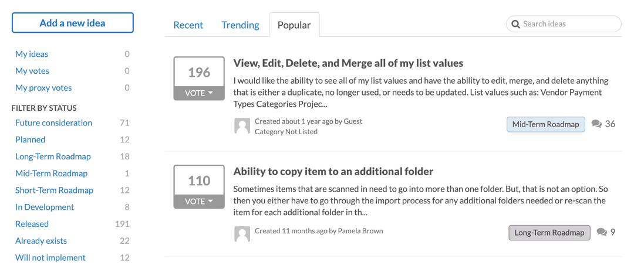Viewport: 634px width, 269px height.
Task: Click the Mid-Term Roadmap status badge
Action: click(x=545, y=124)
